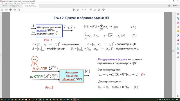Image resolution: width=180 pixels, height=101 pixels.
Task: Open the purple pen tool in right pane
Action: coord(178,53)
